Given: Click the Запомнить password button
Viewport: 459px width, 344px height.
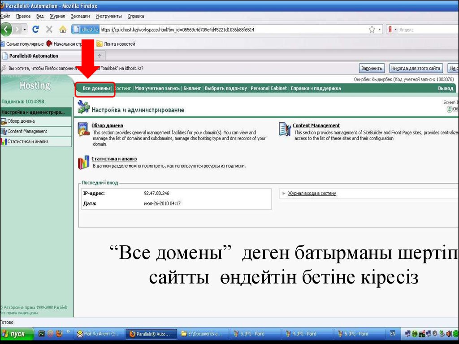Looking at the screenshot, I should point(372,69).
